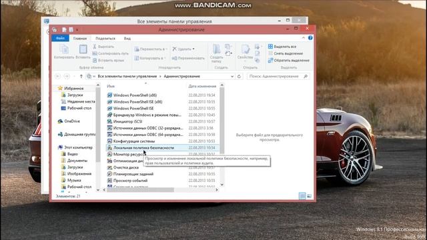Click the Вставить (Paste) ribbon icon
The image size is (427, 240).
(x=83, y=52)
